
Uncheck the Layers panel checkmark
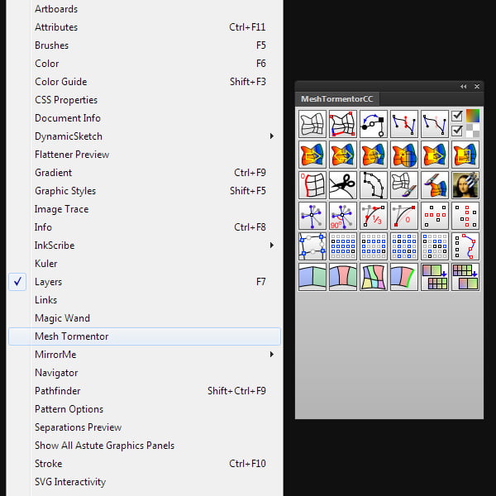17,282
